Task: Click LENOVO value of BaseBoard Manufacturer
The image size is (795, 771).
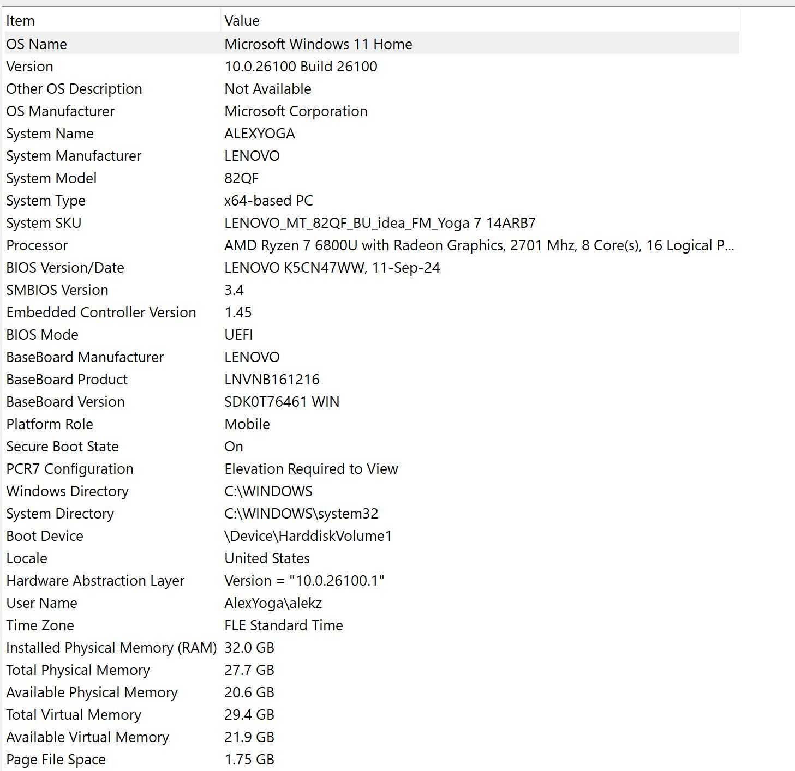Action: (x=252, y=357)
